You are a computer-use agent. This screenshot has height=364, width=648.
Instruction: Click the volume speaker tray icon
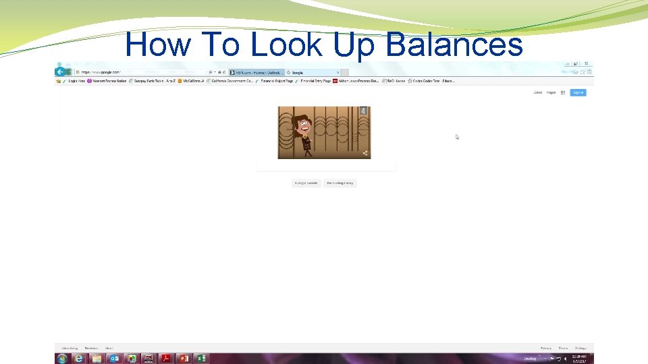pos(566,359)
